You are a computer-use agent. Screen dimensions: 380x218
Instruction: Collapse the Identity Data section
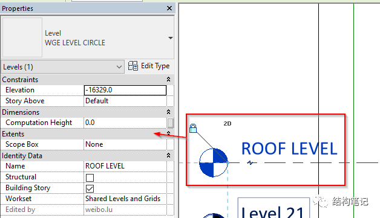tap(168, 156)
